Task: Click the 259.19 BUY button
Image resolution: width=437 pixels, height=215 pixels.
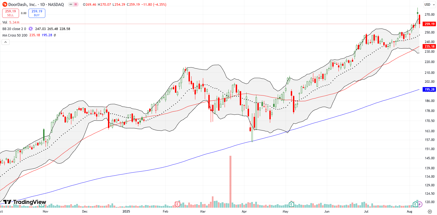Action: tap(37, 13)
